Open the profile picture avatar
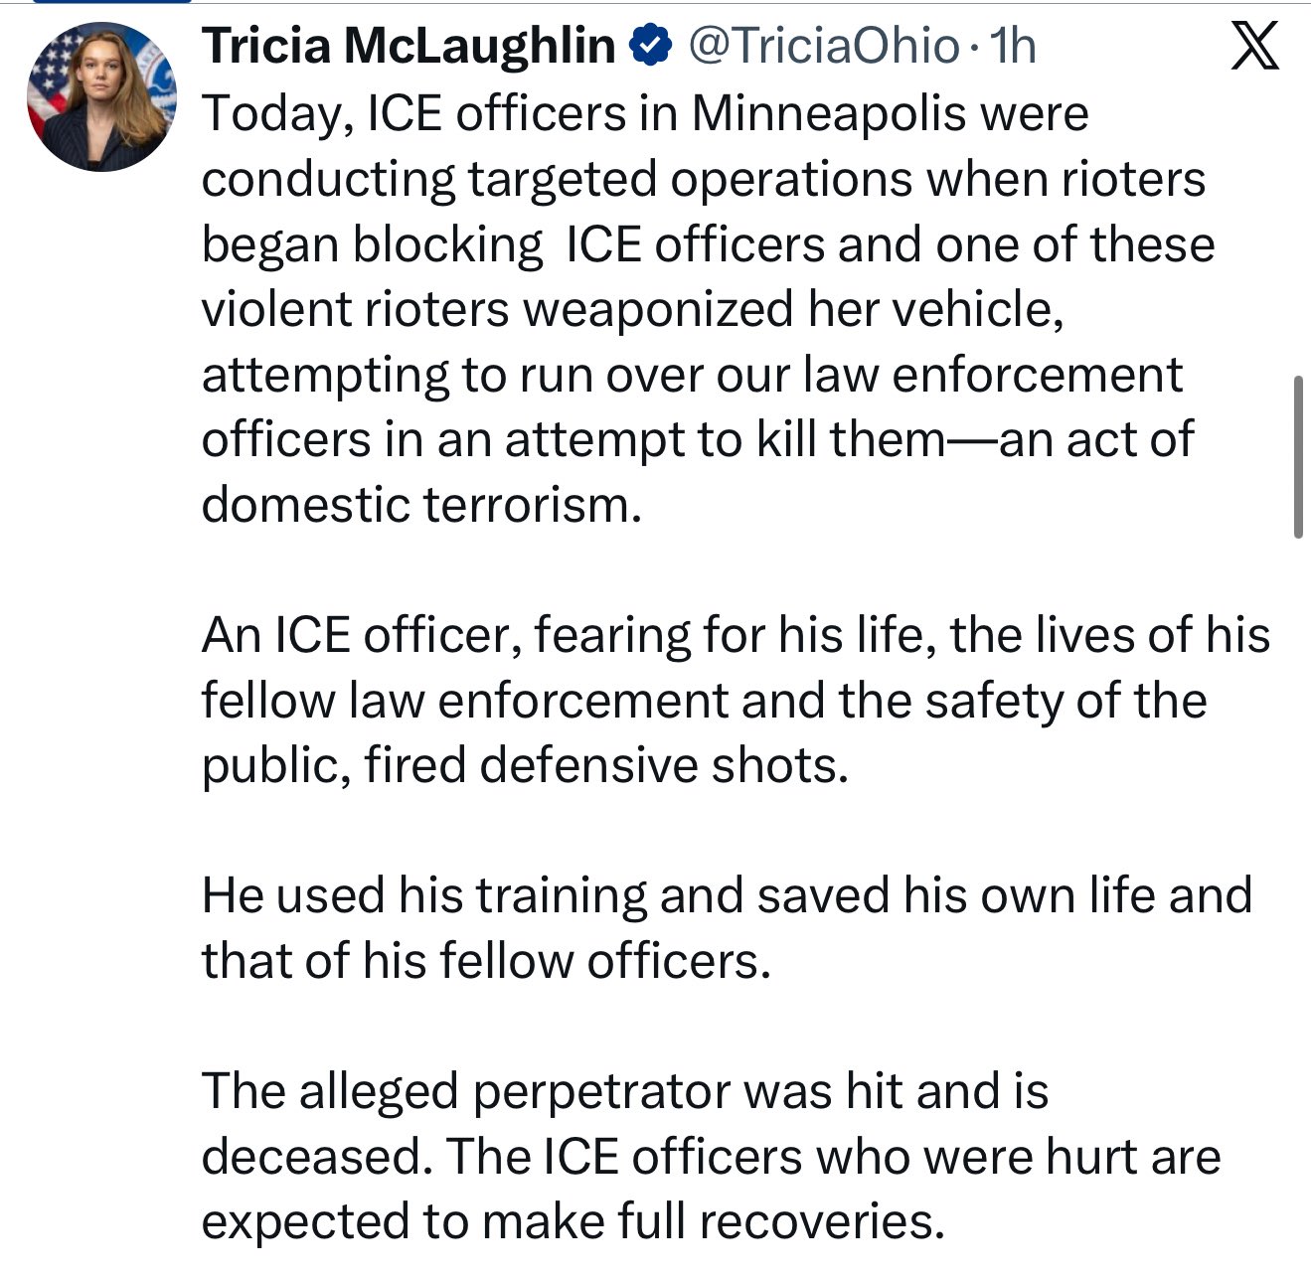 coord(101,96)
